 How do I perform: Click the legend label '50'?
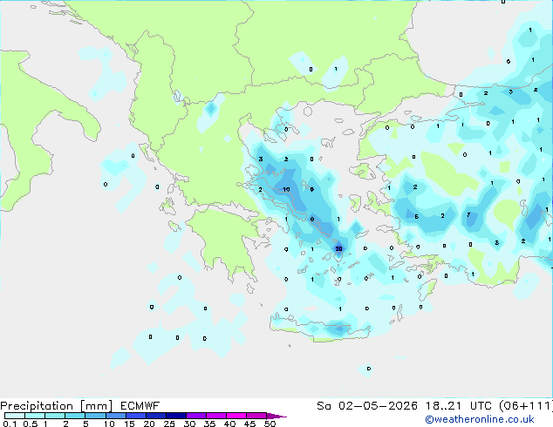point(270,424)
